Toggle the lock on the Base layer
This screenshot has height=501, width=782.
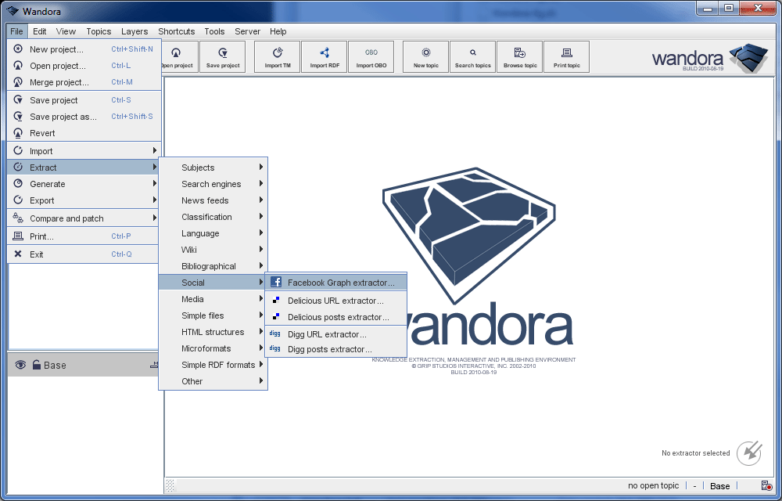35,365
